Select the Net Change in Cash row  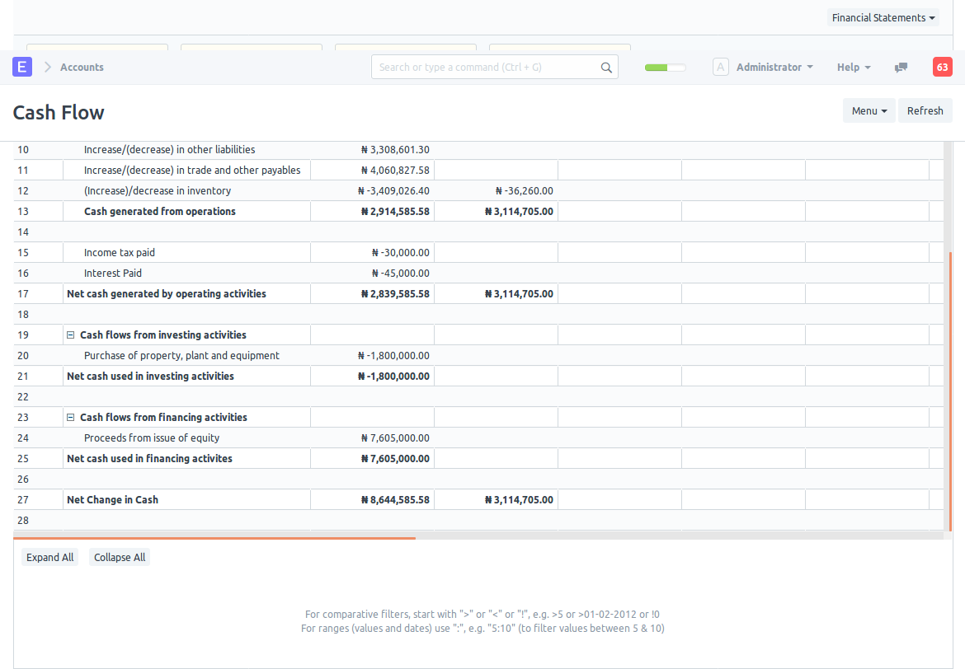112,499
